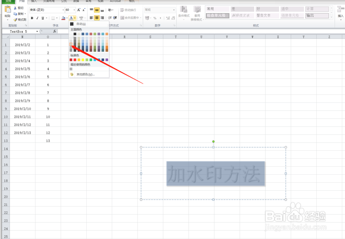Open the 文件 (File) tab
The height and width of the screenshot is (239, 345).
8,1
